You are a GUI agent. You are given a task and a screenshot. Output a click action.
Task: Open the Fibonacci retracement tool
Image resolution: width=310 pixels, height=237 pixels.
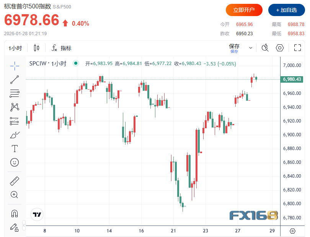tap(15, 93)
